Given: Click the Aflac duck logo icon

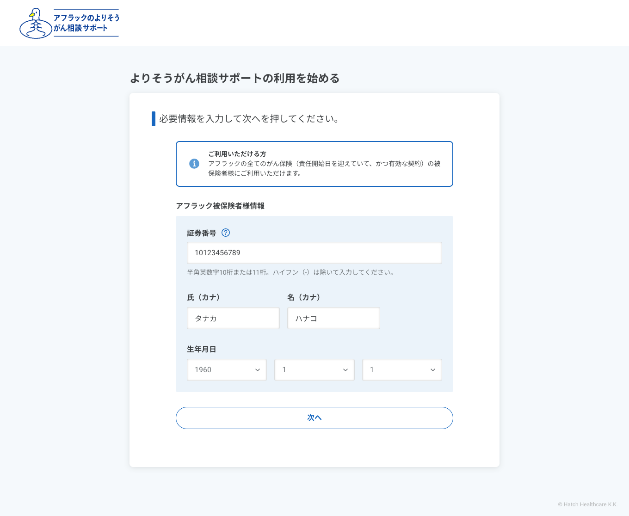Looking at the screenshot, I should (35, 22).
